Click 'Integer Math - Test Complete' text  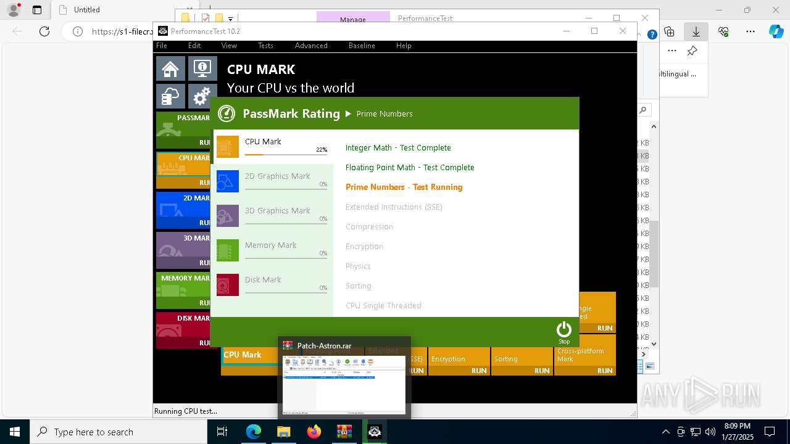click(398, 147)
